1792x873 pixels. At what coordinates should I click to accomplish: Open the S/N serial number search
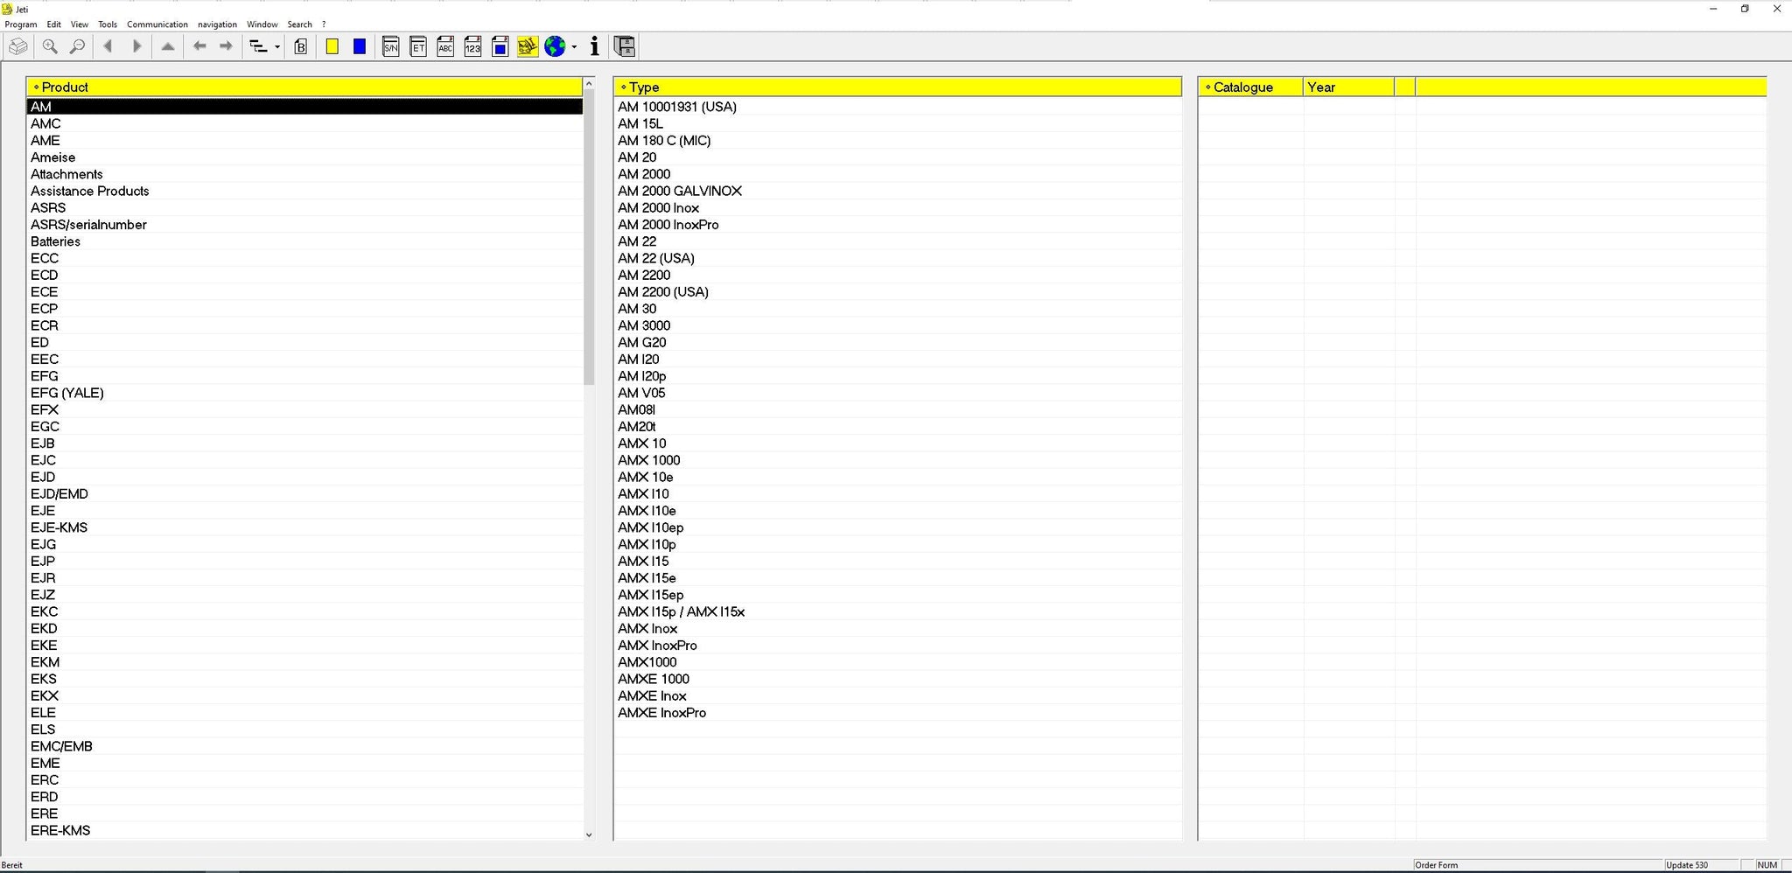pyautogui.click(x=391, y=47)
